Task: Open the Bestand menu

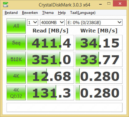Action: coord(11,13)
